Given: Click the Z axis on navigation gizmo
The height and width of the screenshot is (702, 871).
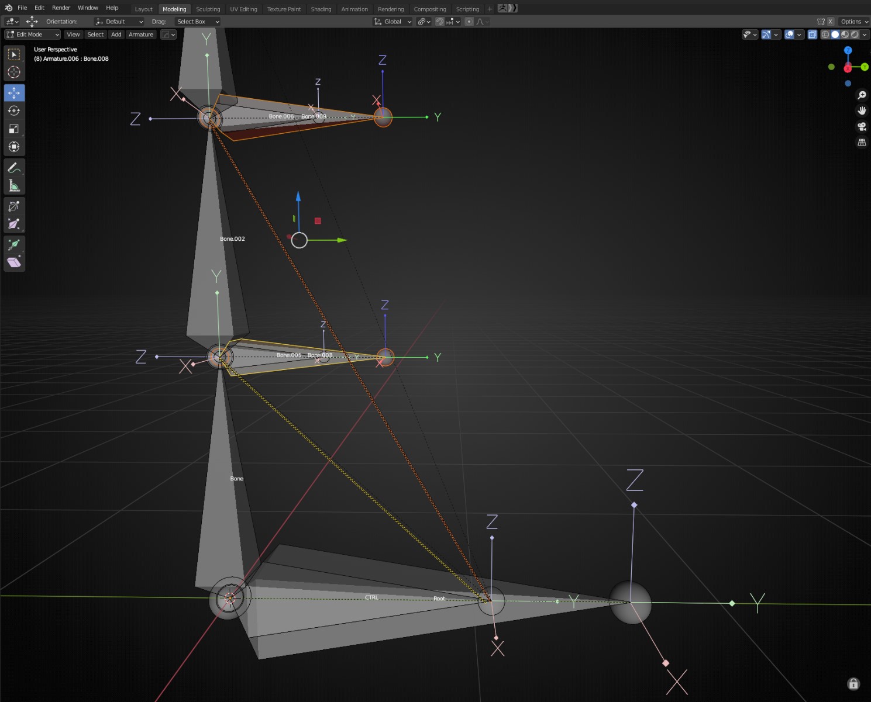Looking at the screenshot, I should [848, 50].
